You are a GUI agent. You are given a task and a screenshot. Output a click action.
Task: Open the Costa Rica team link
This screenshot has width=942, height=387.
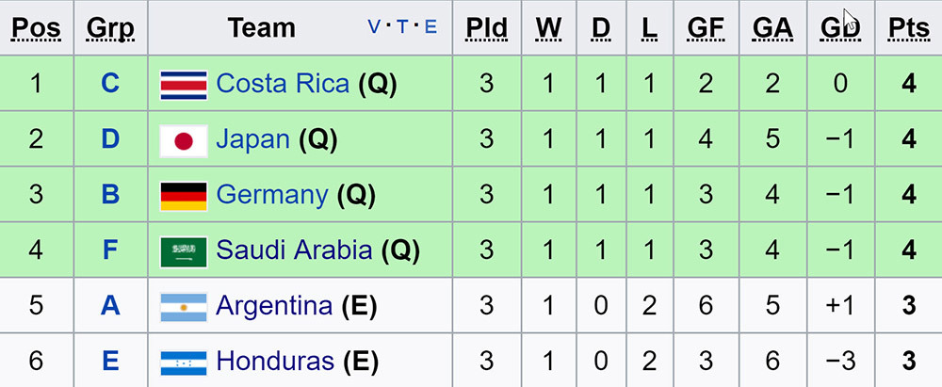click(x=283, y=85)
